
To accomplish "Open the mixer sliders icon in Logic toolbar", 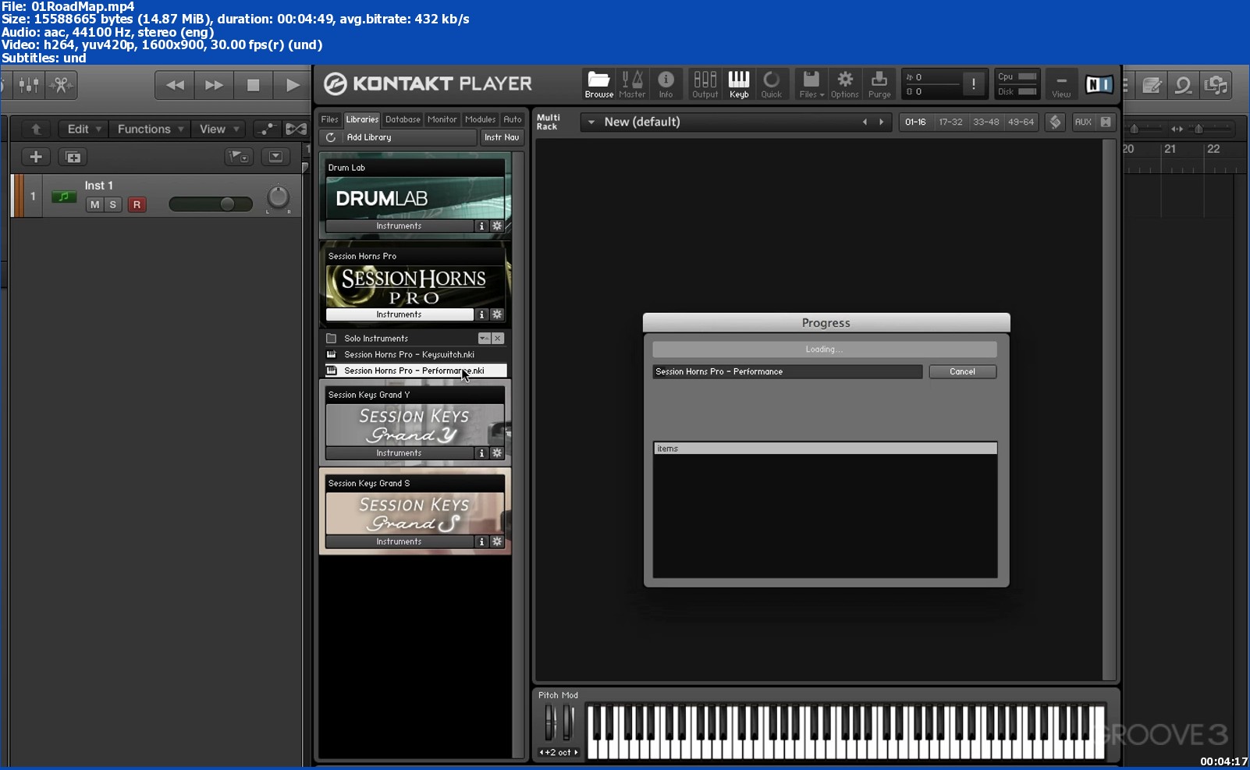I will coord(29,84).
